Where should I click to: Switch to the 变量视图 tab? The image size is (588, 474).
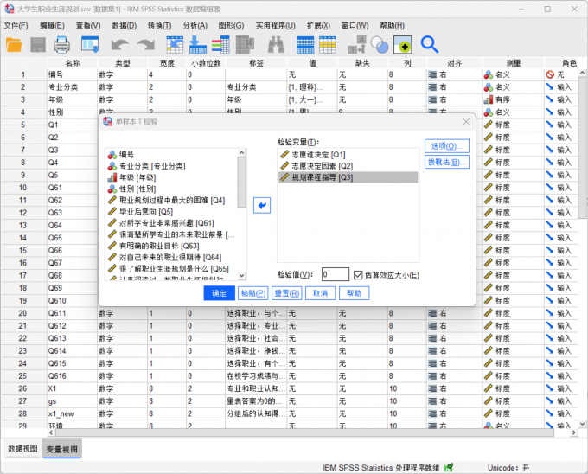[x=62, y=449]
